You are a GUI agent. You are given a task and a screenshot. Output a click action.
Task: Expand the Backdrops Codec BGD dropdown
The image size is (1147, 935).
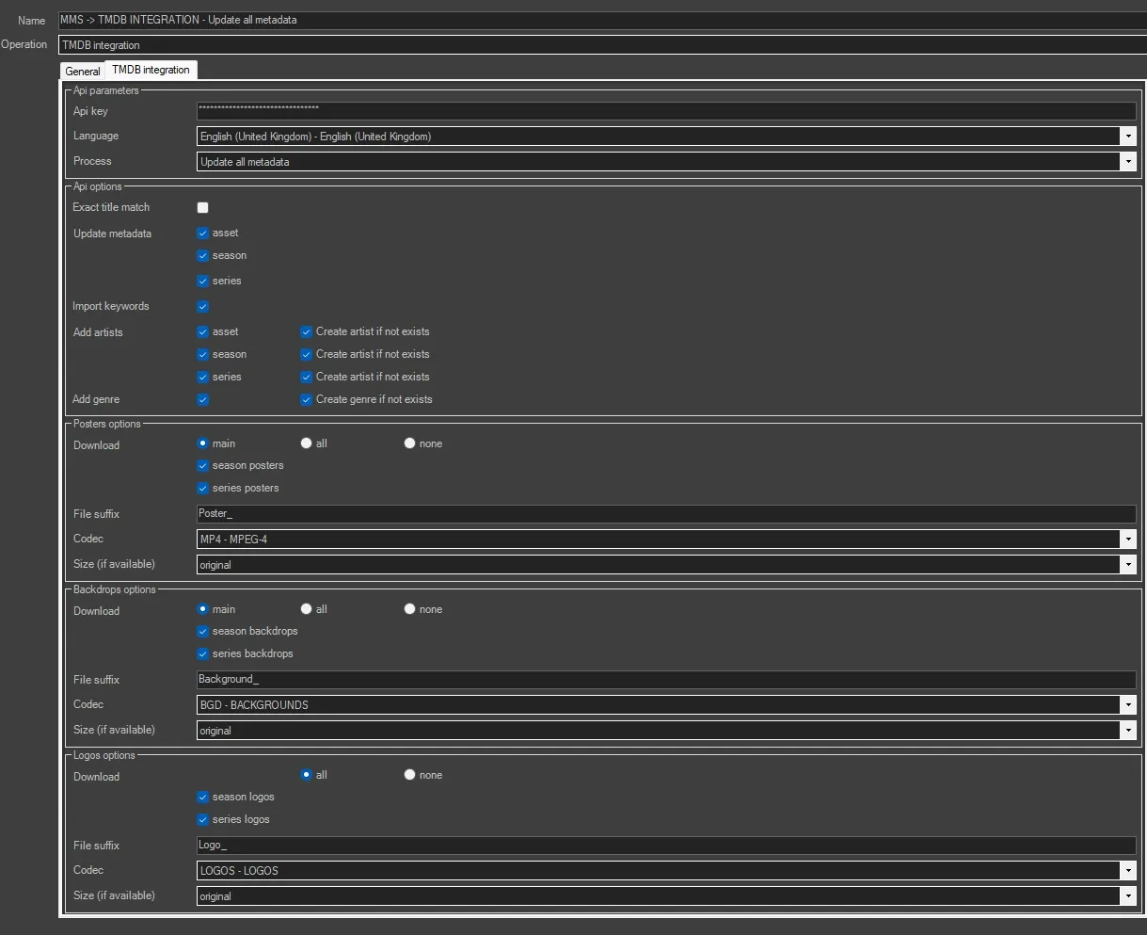pos(1127,705)
